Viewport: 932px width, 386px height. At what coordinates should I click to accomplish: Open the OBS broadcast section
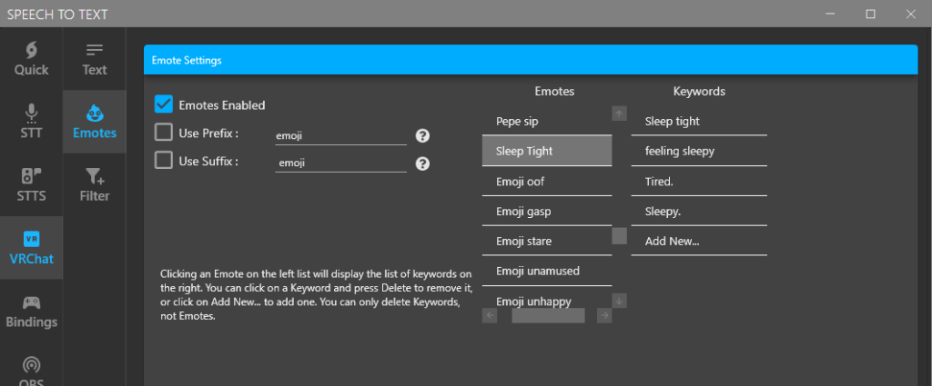pos(31,370)
